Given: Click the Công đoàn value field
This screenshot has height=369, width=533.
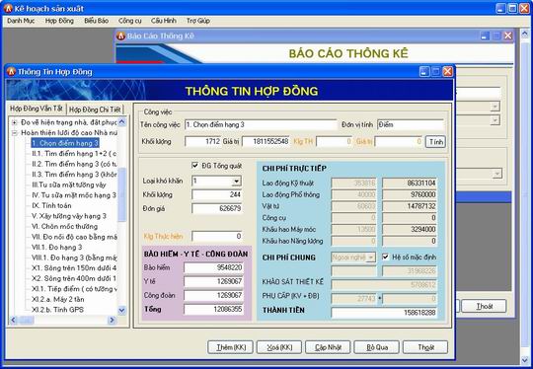Looking at the screenshot, I should [x=213, y=295].
